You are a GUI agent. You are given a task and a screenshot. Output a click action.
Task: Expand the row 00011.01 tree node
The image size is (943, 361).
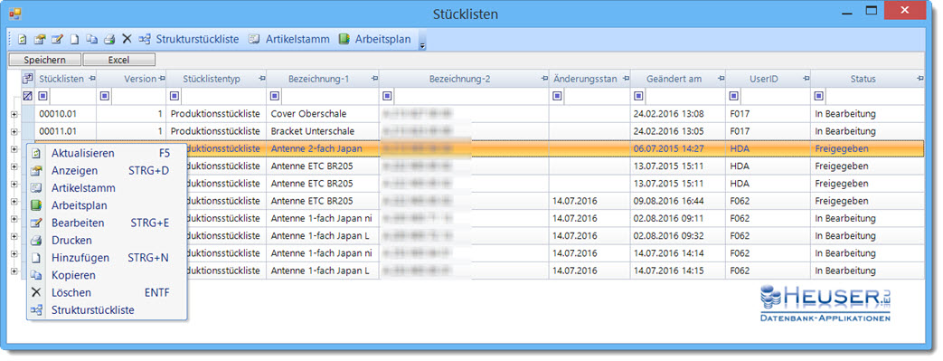[x=14, y=131]
